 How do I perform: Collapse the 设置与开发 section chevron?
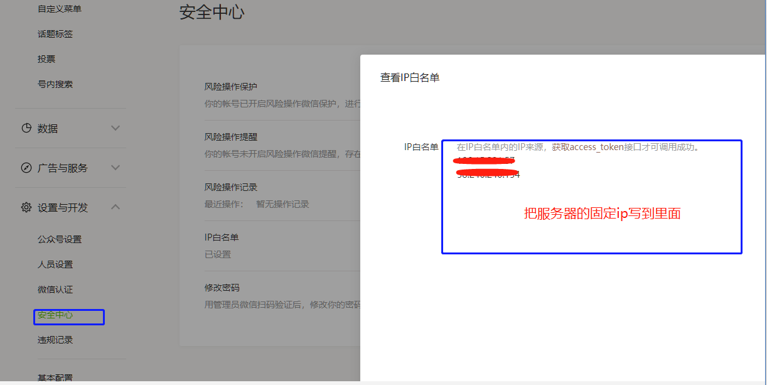coord(115,207)
